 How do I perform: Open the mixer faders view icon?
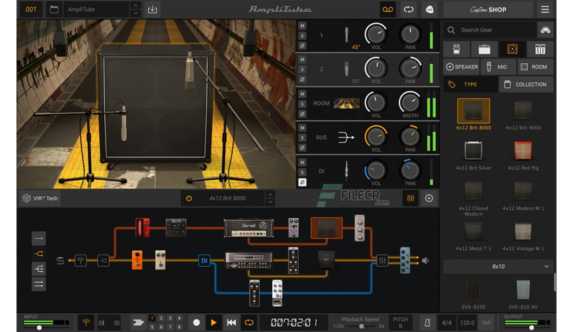pyautogui.click(x=411, y=198)
